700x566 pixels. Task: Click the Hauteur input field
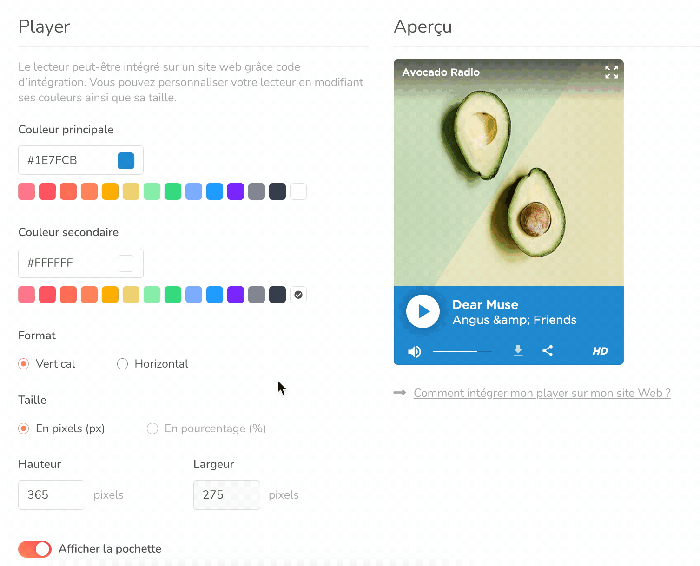coord(52,495)
